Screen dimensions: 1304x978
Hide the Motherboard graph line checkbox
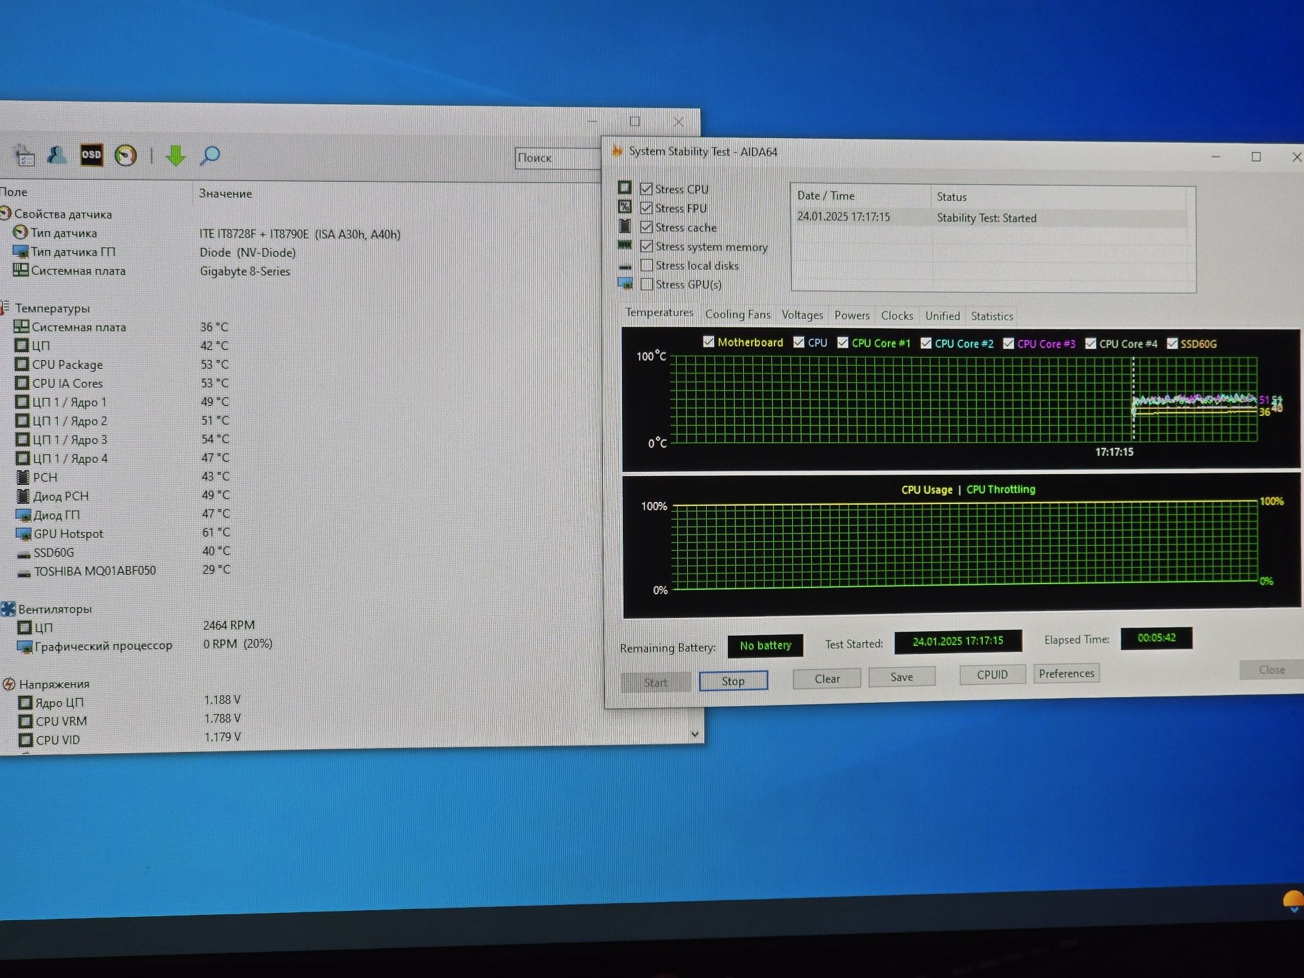click(x=708, y=342)
